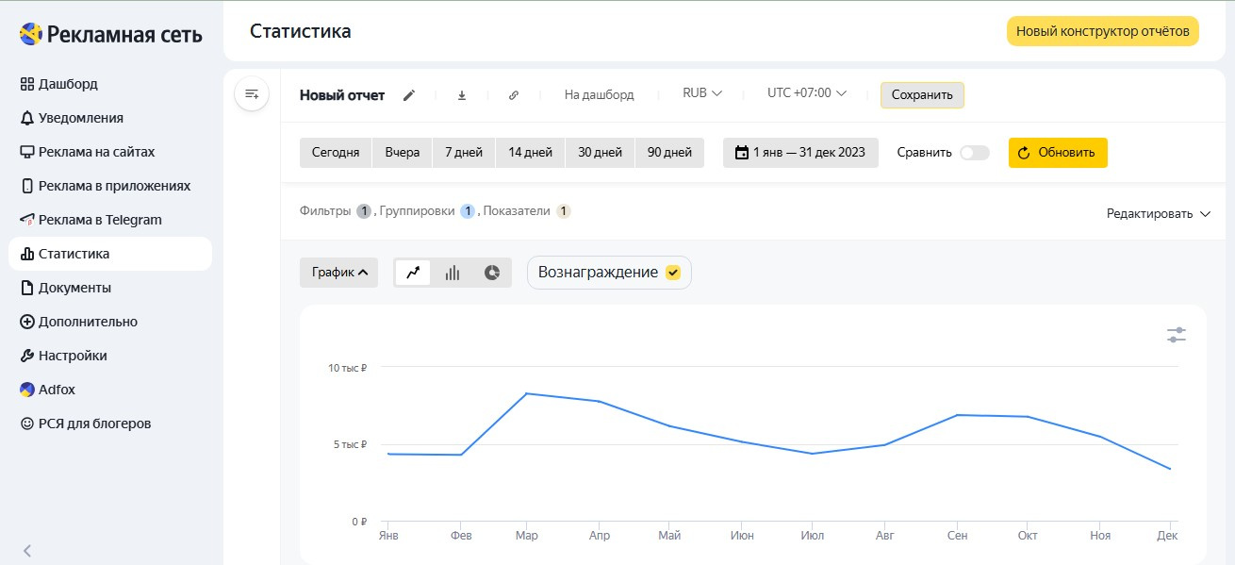Expand the Редактировать dropdown
The width and height of the screenshot is (1235, 565).
1158,214
